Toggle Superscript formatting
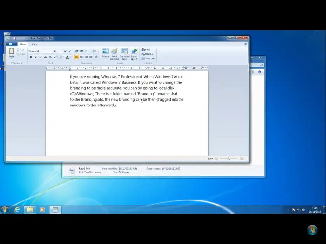This screenshot has width=326, height=244. 55,57
